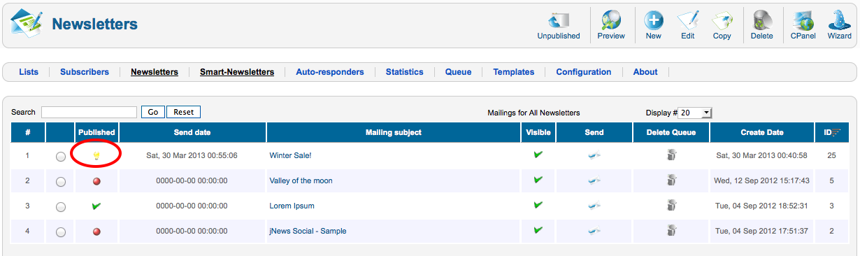Open the Winter Sale! mailing
Viewport: 860px width, 256px height.
click(x=290, y=155)
